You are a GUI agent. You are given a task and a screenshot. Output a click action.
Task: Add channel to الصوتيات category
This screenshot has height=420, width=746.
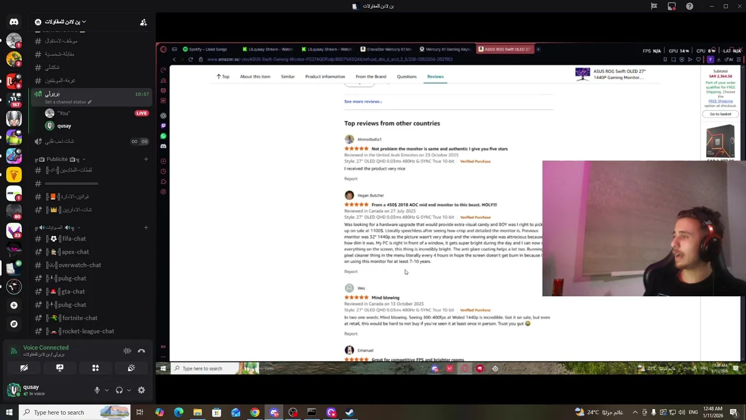[146, 228]
